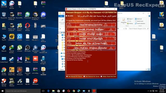The width and height of the screenshot is (166, 93).
Task: Select the rufus-3.16 desktop icon
Action: [20, 82]
